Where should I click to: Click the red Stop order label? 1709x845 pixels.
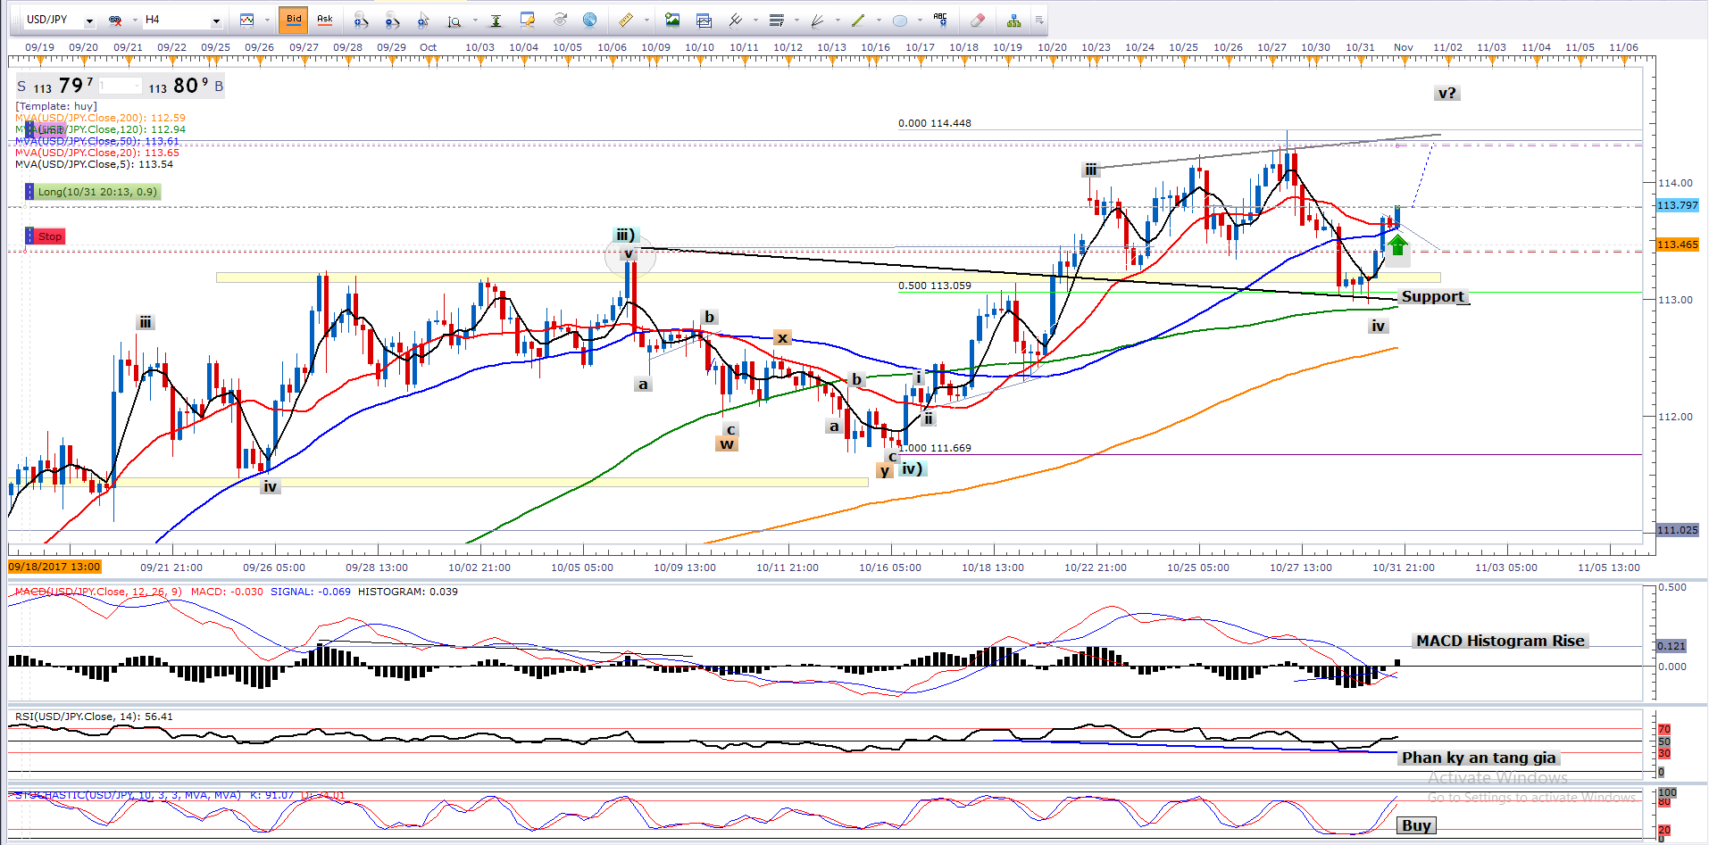click(50, 236)
